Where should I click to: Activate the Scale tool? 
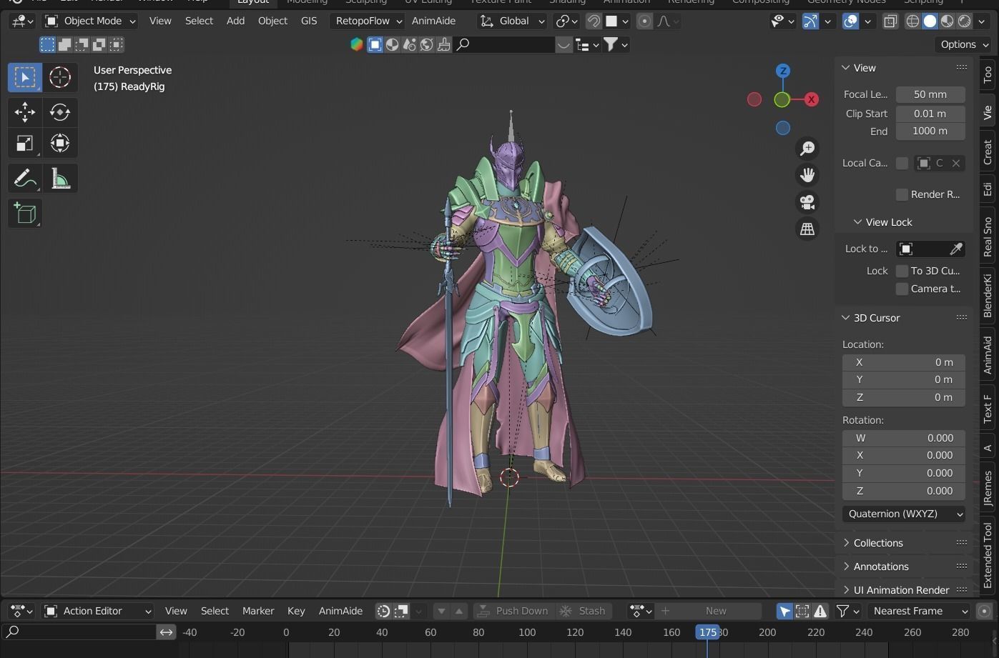point(25,143)
